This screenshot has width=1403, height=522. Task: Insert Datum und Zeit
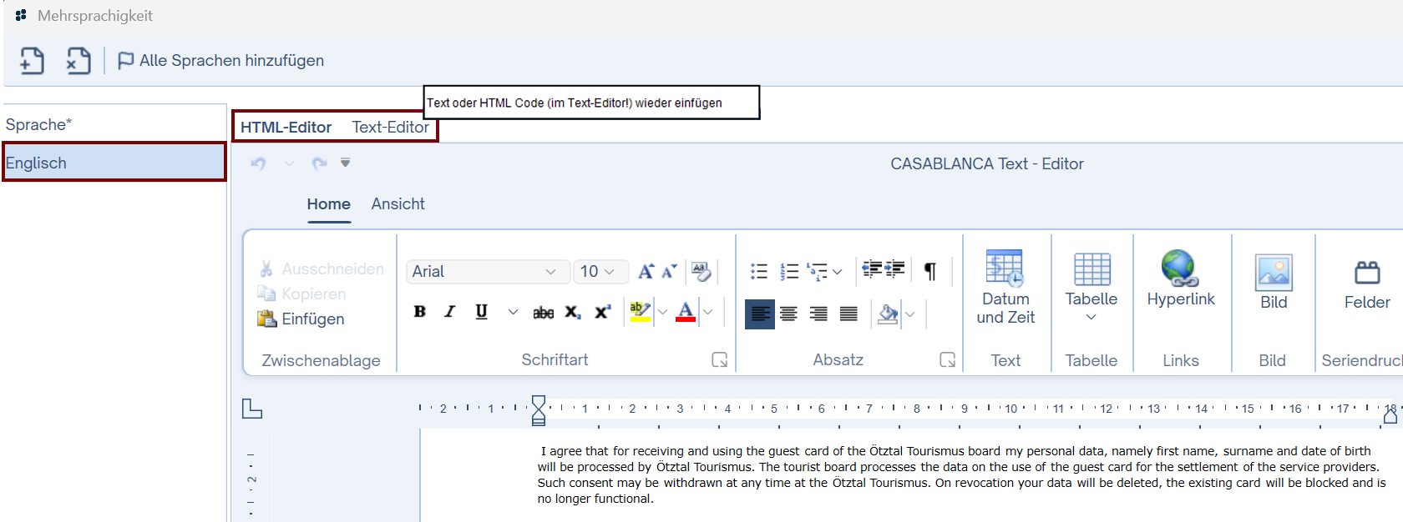pos(1005,288)
